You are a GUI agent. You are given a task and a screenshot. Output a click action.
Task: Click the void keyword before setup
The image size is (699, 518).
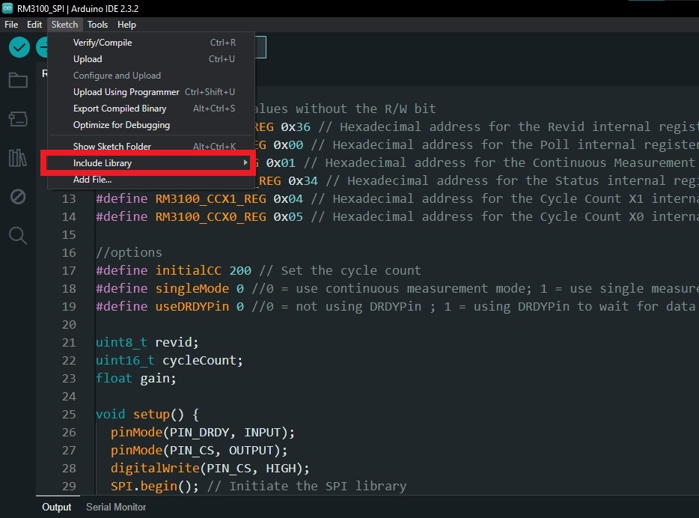tap(111, 414)
